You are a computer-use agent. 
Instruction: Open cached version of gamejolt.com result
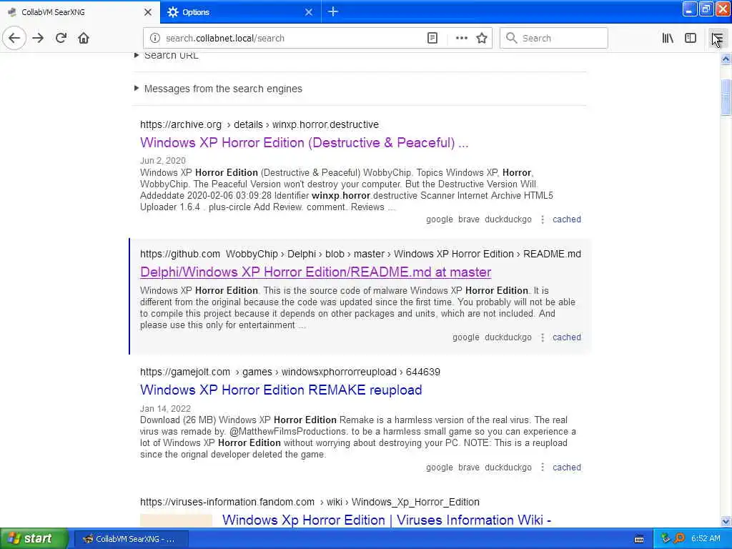[567, 468]
